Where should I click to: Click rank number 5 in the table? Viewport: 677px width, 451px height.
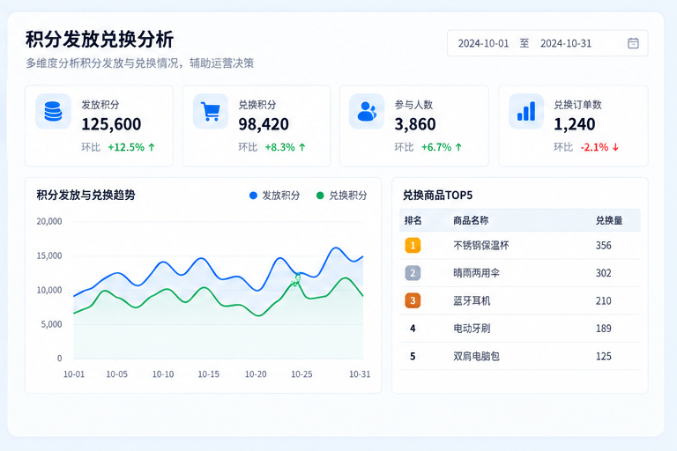point(413,356)
